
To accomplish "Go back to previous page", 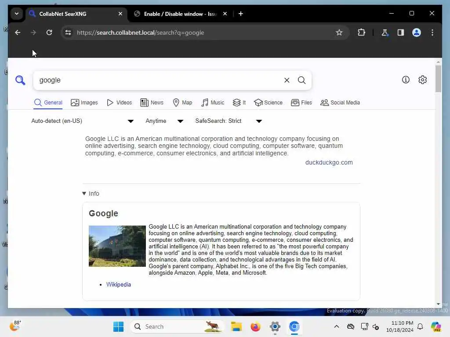I will pos(18,32).
